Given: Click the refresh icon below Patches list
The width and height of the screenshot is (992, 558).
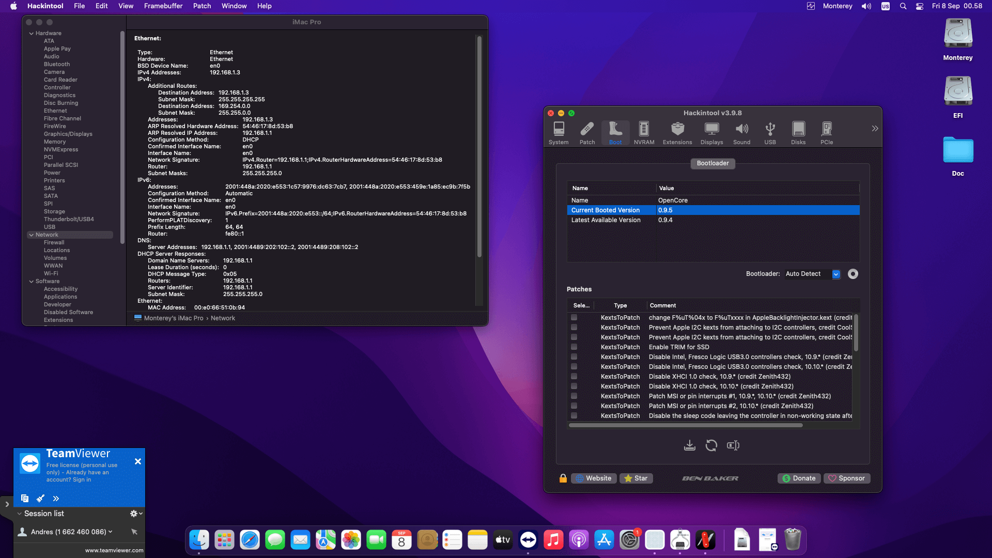Looking at the screenshot, I should click(711, 445).
